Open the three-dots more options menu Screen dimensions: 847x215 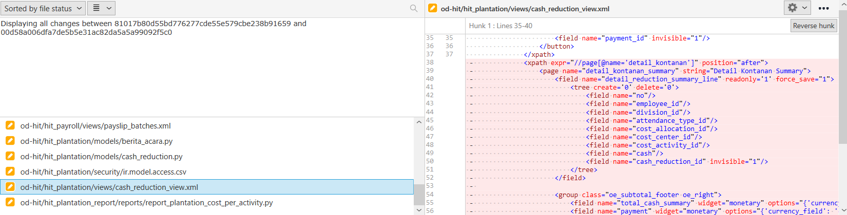pyautogui.click(x=823, y=8)
